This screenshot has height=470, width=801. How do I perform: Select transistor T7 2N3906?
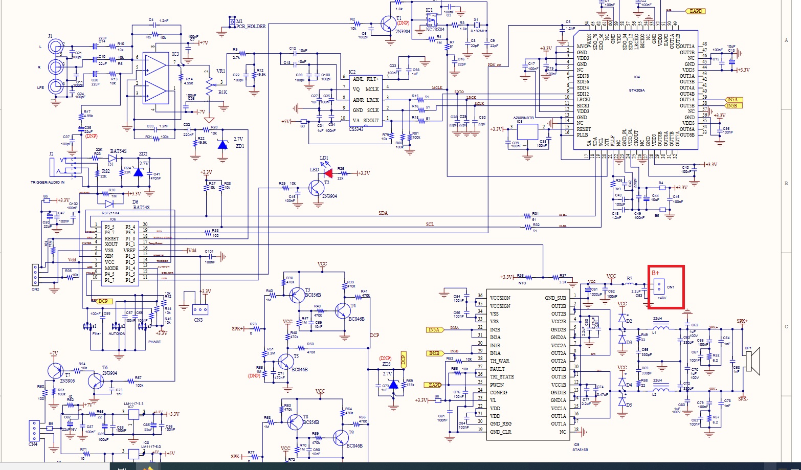pyautogui.click(x=55, y=370)
